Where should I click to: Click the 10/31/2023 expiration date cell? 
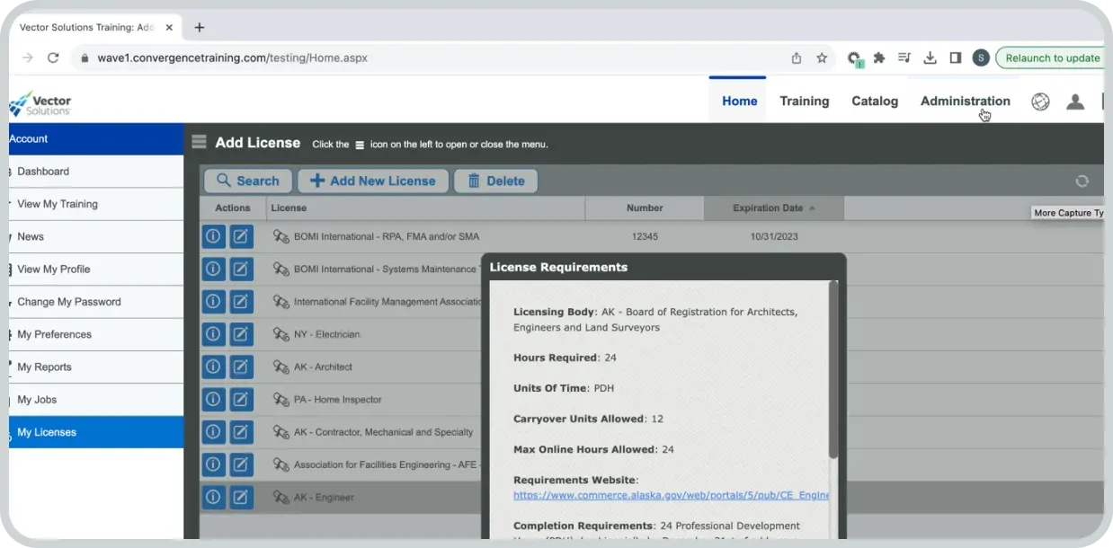click(x=774, y=236)
